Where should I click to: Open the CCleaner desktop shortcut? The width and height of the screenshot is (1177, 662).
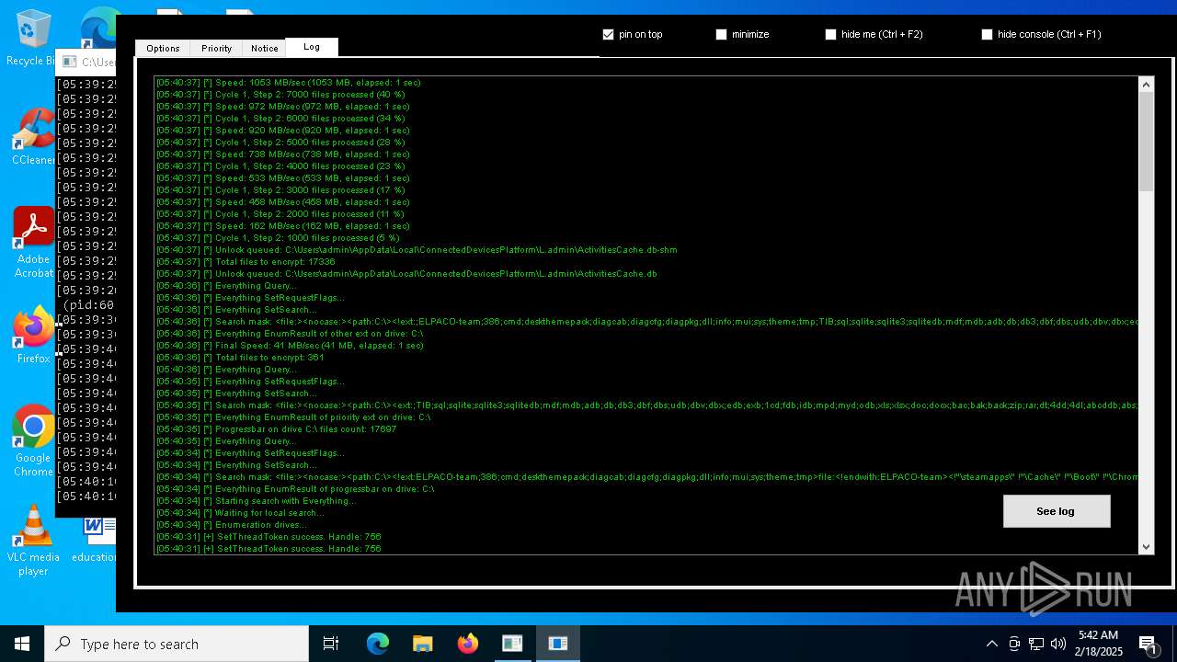[33, 138]
